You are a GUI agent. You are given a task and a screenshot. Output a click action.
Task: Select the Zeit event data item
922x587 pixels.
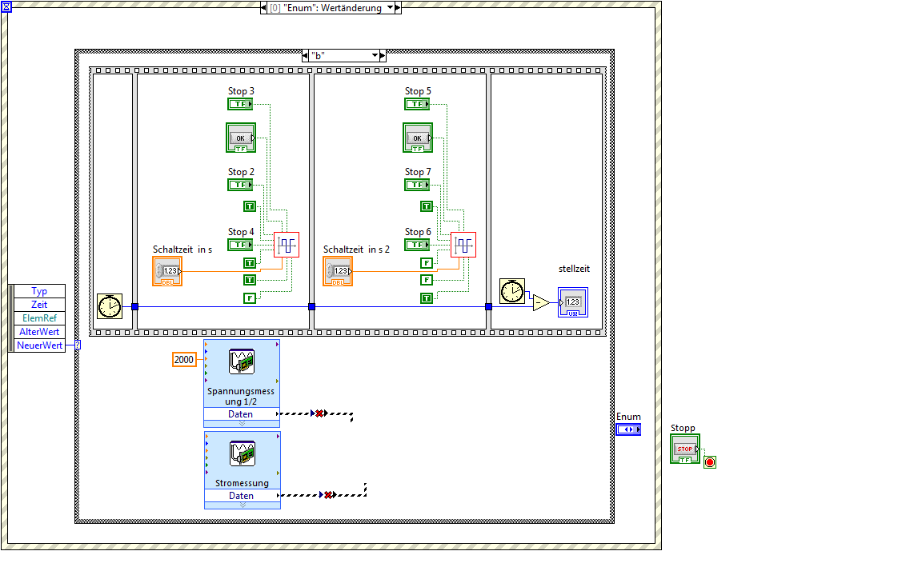pyautogui.click(x=39, y=305)
